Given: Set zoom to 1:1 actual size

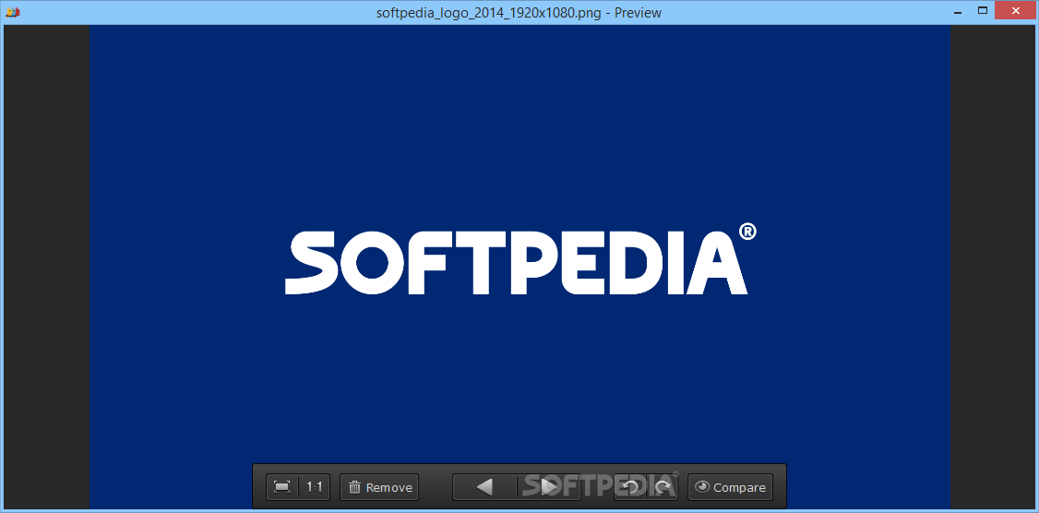Looking at the screenshot, I should coord(314,487).
